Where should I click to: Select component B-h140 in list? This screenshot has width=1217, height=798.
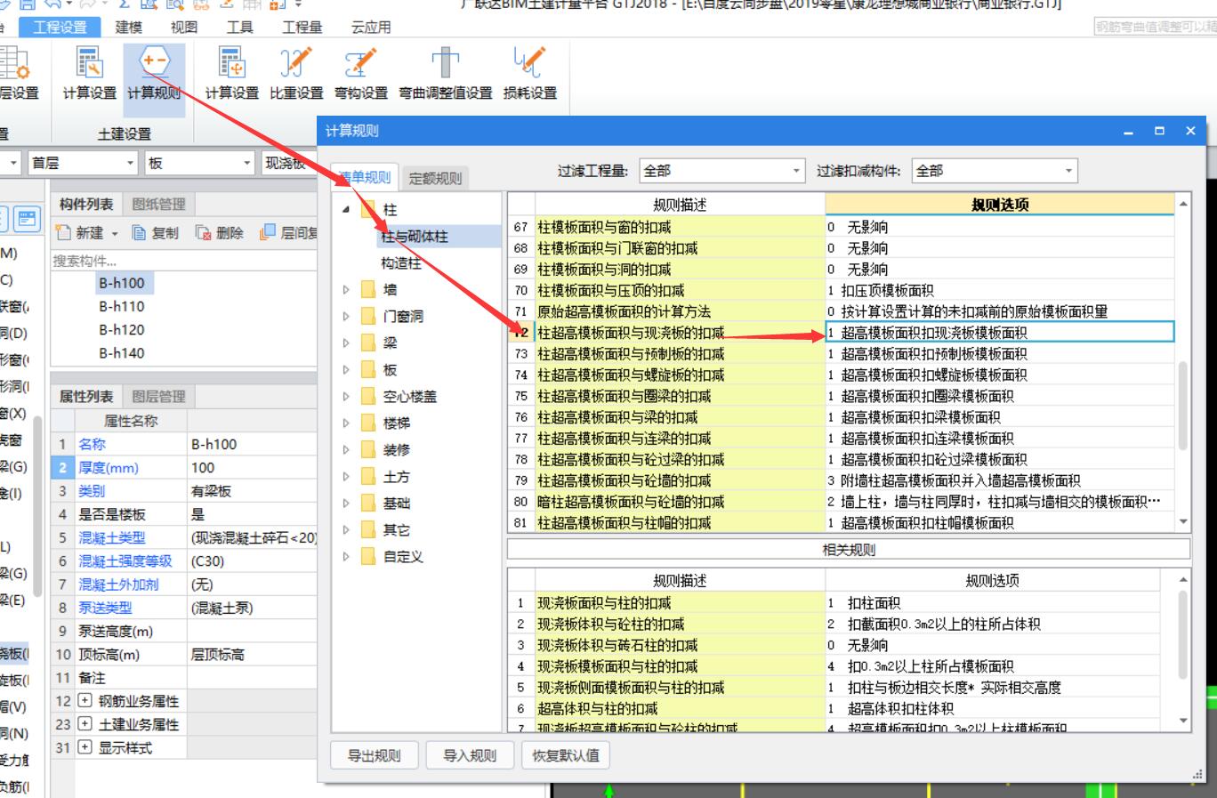point(122,353)
